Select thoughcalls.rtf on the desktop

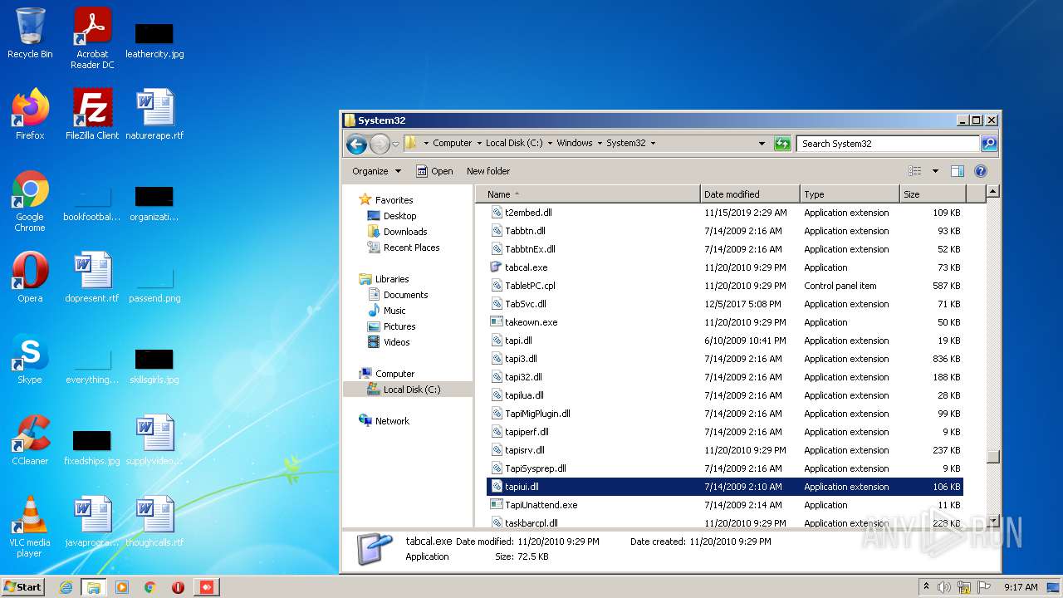tap(154, 522)
